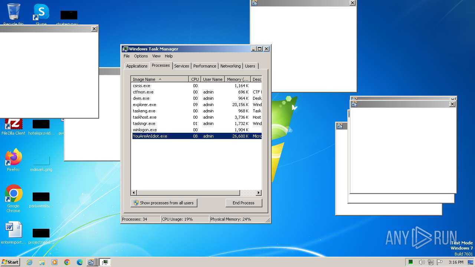Click the horizontal scrollbar right arrow
Image resolution: width=475 pixels, height=267 pixels.
point(259,193)
